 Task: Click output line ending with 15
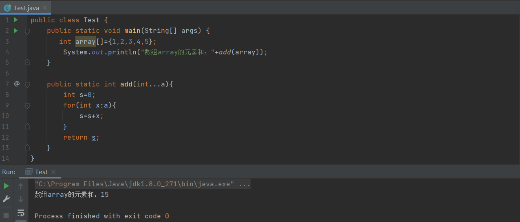point(72,195)
